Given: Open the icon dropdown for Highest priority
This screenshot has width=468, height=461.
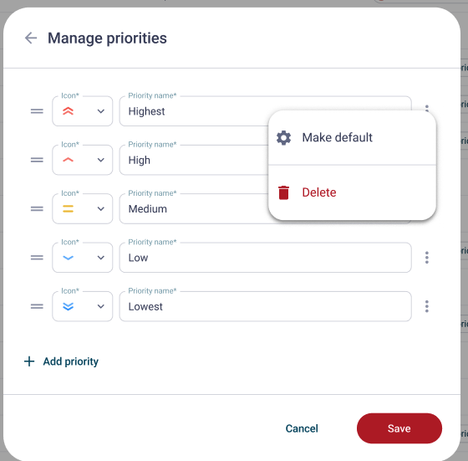Looking at the screenshot, I should pyautogui.click(x=83, y=111).
